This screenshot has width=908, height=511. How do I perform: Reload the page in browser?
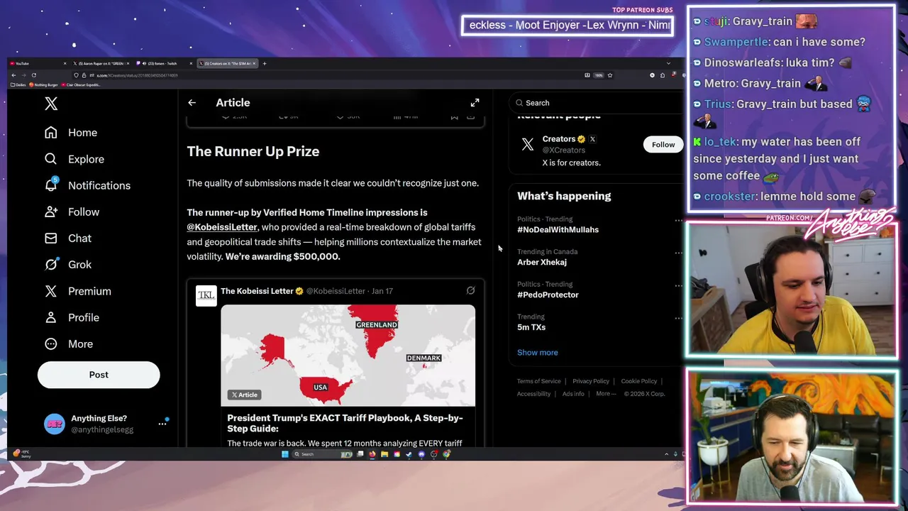(33, 75)
